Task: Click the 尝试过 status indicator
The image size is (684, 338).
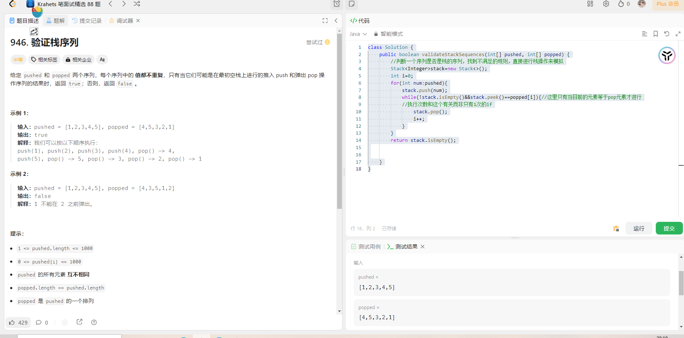Action: coord(318,42)
